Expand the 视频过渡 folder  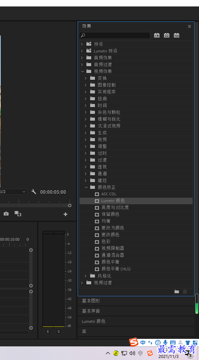click(x=82, y=283)
